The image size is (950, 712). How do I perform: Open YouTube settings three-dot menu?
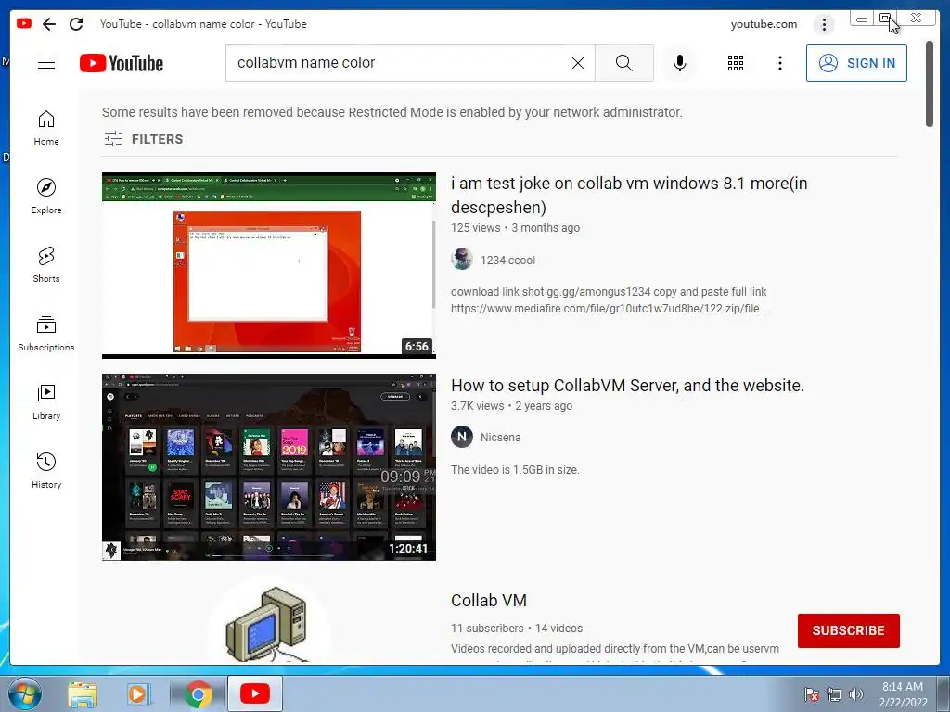pyautogui.click(x=779, y=63)
